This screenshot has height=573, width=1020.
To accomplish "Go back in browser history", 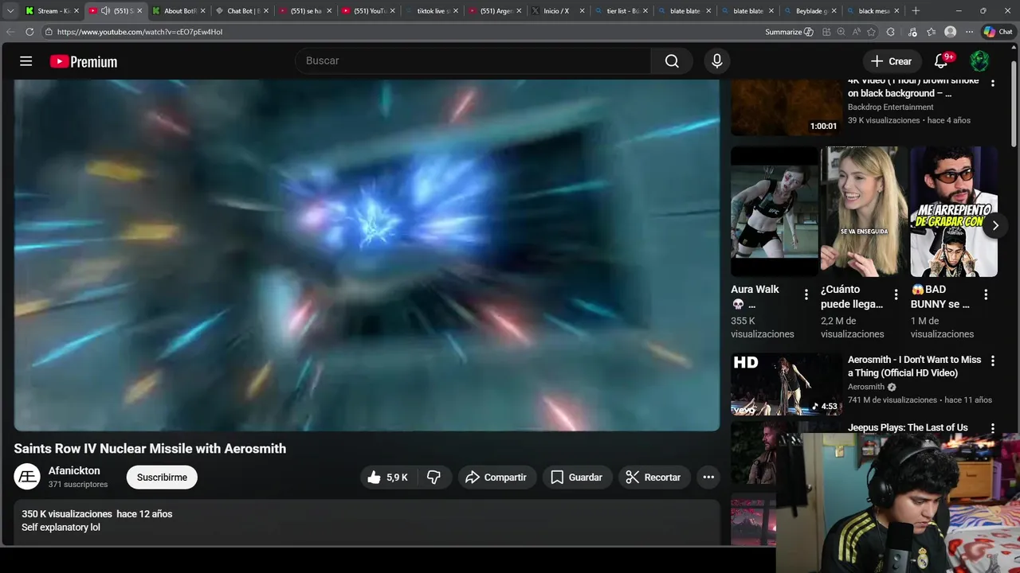I will [10, 32].
